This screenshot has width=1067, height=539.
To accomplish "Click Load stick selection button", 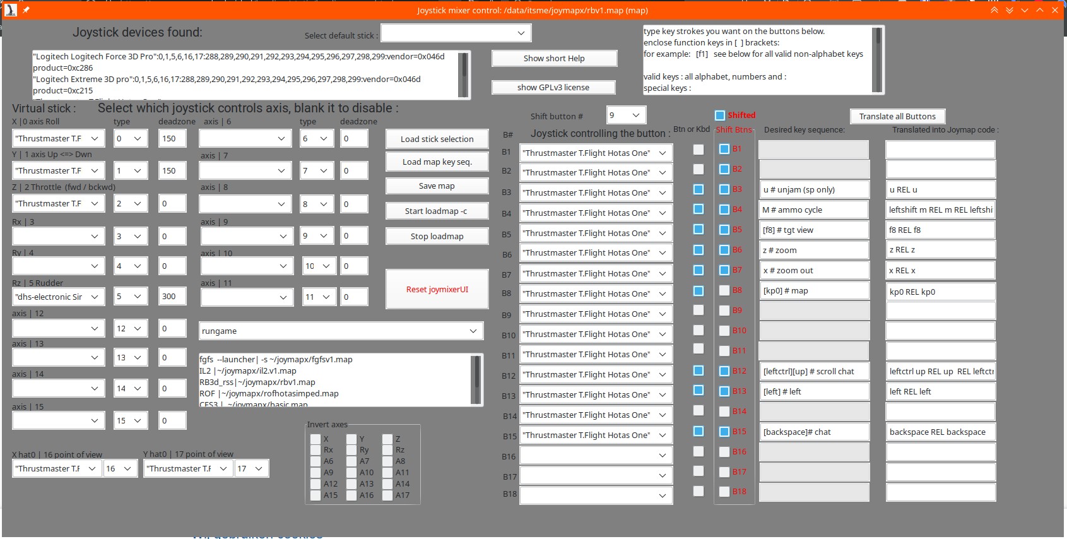I will pyautogui.click(x=437, y=139).
